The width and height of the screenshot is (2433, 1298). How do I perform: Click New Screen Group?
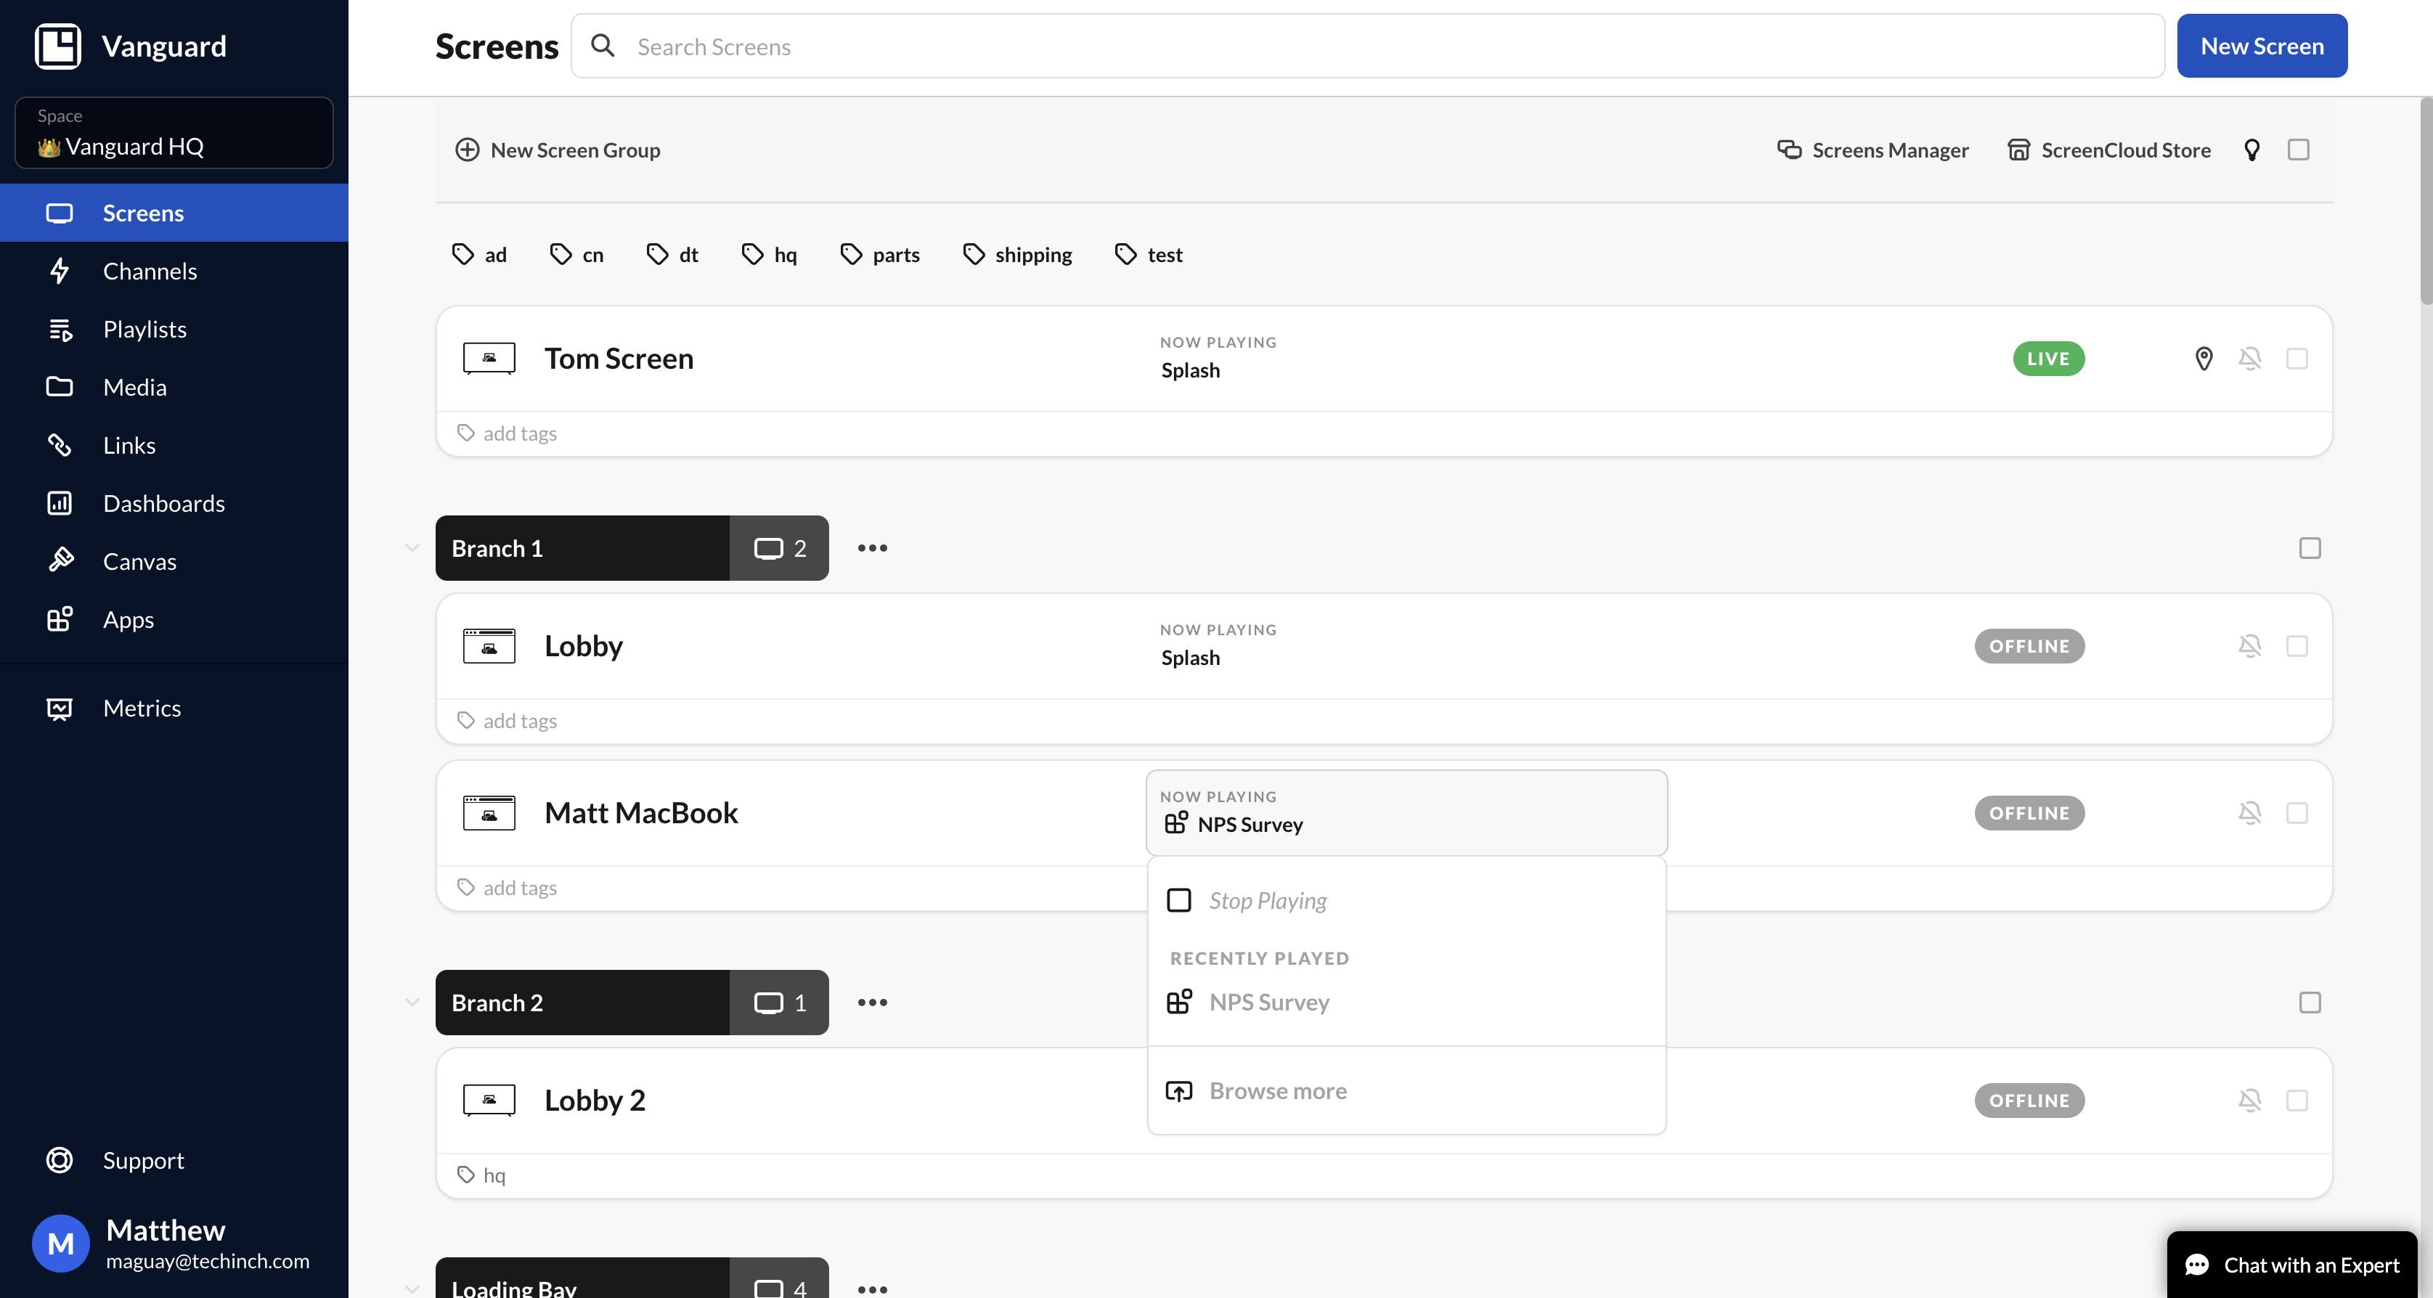click(558, 150)
